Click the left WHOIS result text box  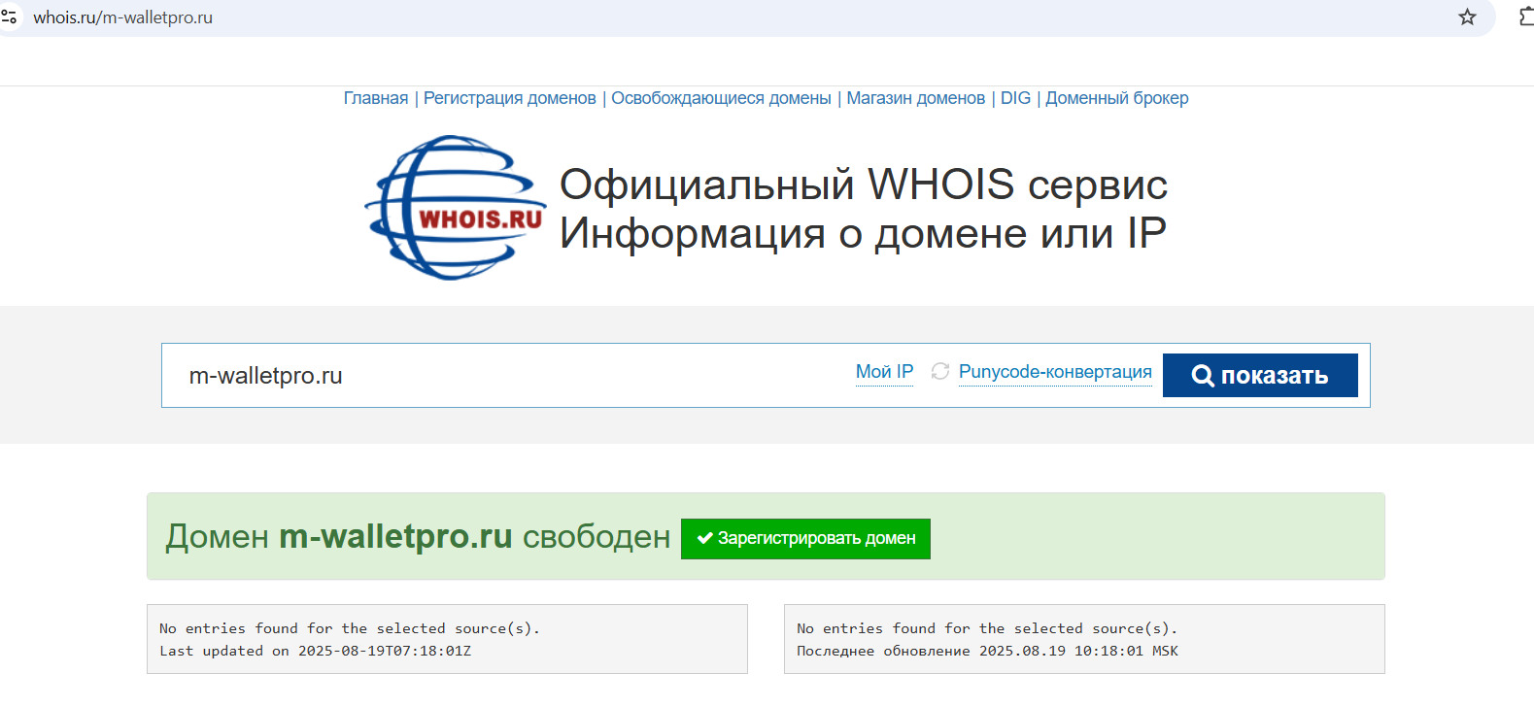click(x=447, y=639)
